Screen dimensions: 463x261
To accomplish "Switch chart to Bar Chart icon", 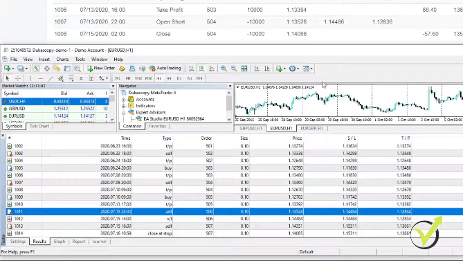I will pyautogui.click(x=191, y=69).
